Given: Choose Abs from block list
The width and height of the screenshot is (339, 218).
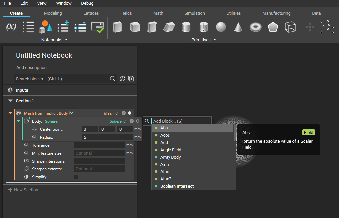Looking at the screenshot, I should (192, 128).
